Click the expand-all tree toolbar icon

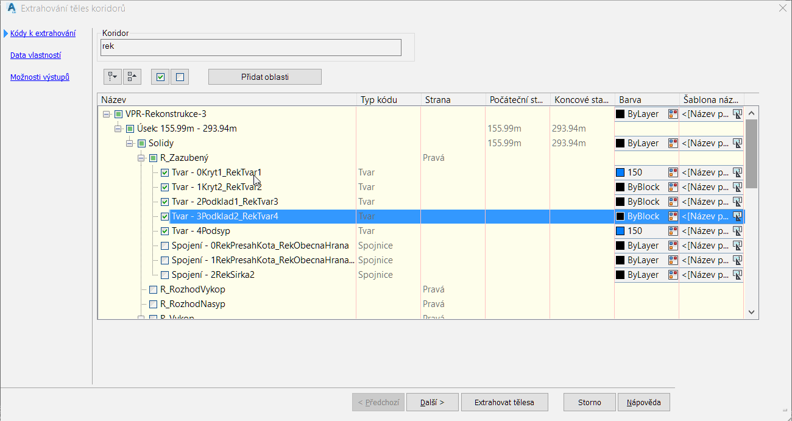[x=112, y=77]
